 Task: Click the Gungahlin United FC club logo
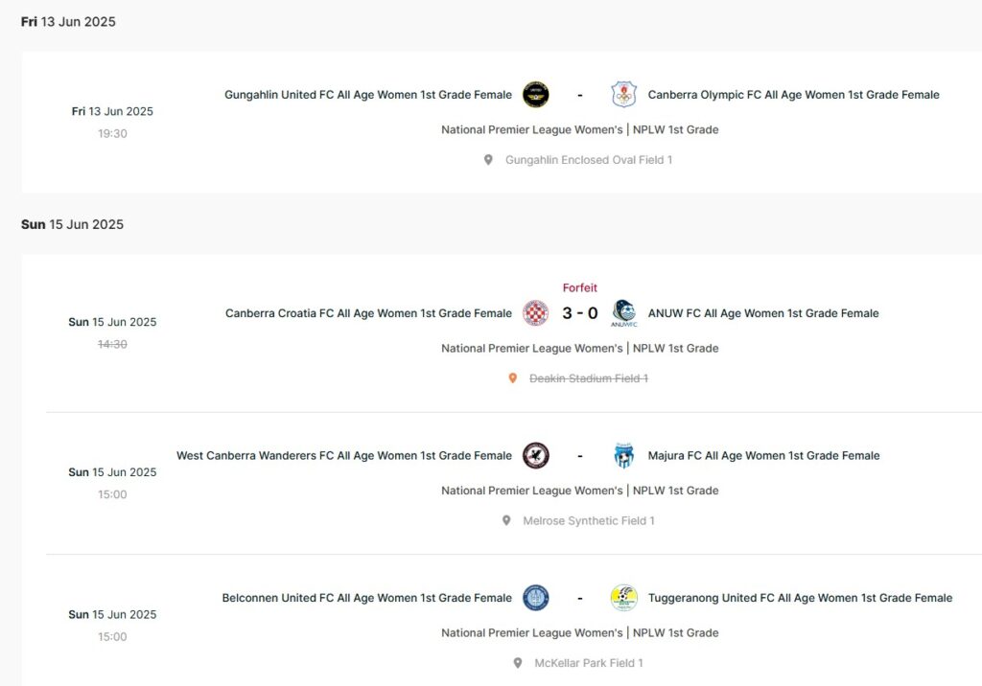535,95
